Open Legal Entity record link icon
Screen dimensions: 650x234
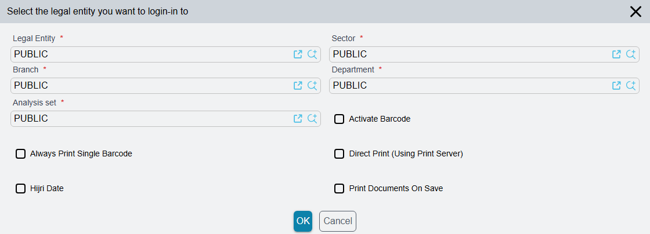click(x=298, y=54)
